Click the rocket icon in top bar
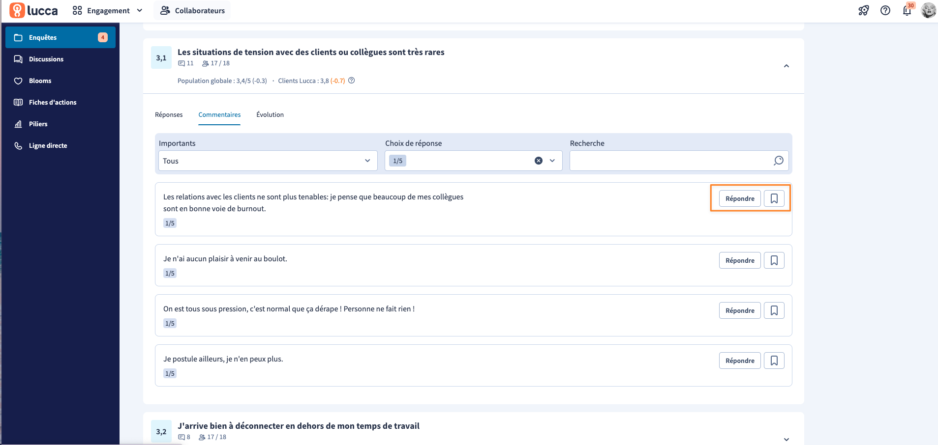 864,10
